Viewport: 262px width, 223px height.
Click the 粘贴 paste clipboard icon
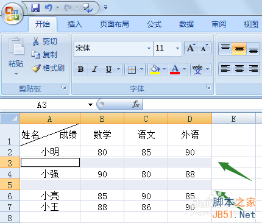(16, 46)
